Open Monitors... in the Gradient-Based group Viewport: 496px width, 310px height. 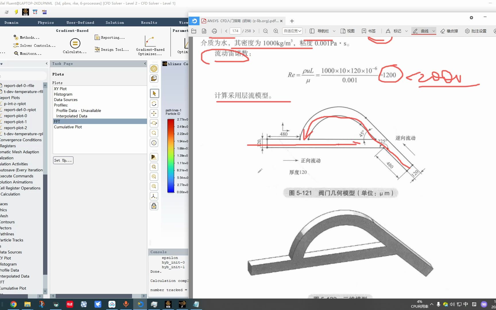(x=28, y=53)
